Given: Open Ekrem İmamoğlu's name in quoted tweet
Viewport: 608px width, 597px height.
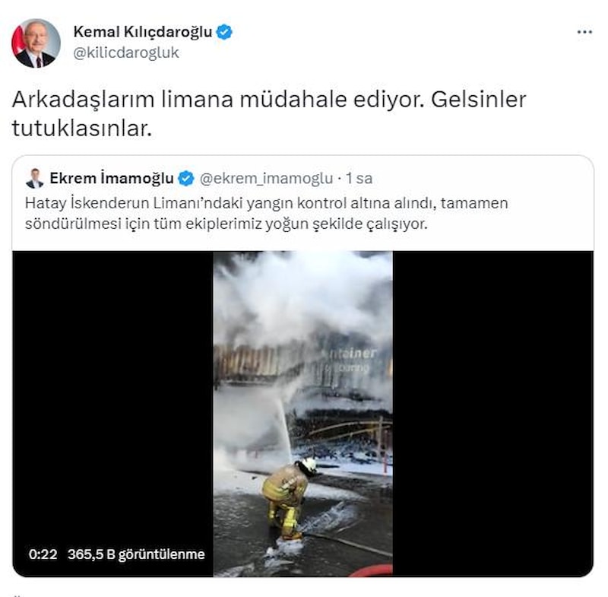Looking at the screenshot, I should (x=112, y=179).
